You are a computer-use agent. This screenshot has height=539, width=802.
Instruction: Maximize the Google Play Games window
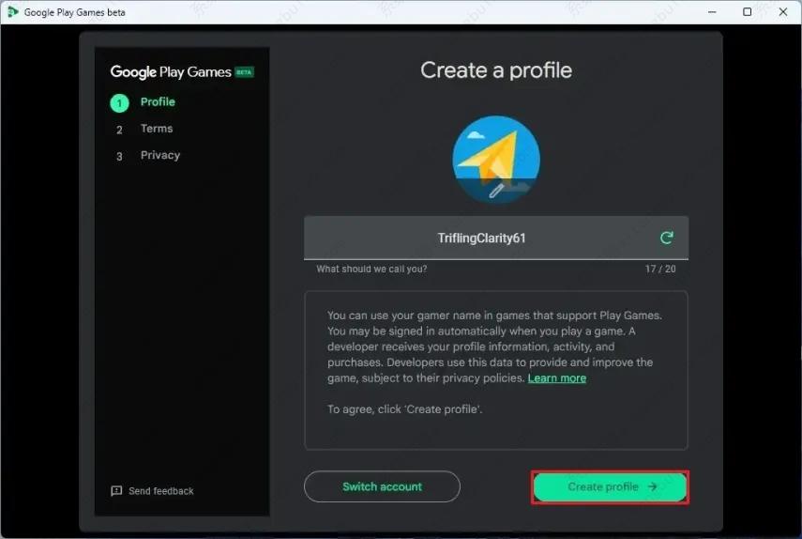pyautogui.click(x=748, y=12)
